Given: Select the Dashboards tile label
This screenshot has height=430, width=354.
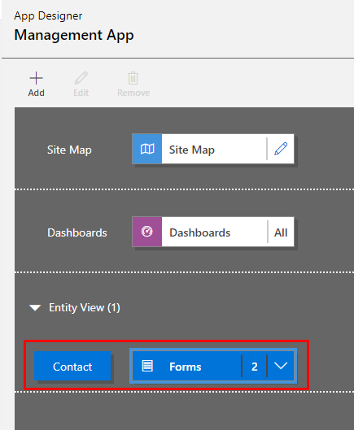Looking at the screenshot, I should [x=200, y=232].
